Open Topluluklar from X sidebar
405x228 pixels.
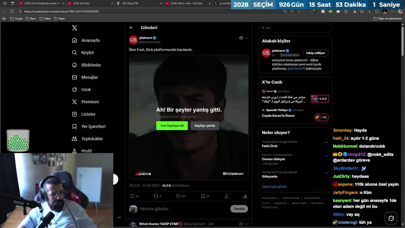tap(87, 139)
